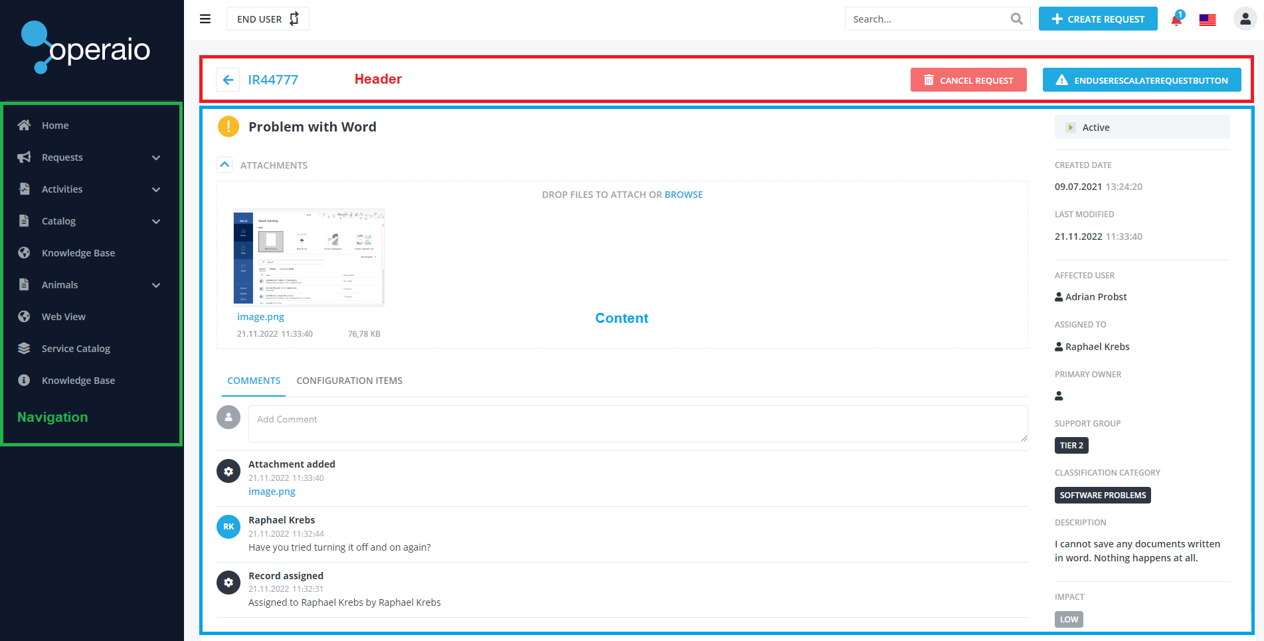
Task: Switch role with END USER toggle
Action: [268, 19]
